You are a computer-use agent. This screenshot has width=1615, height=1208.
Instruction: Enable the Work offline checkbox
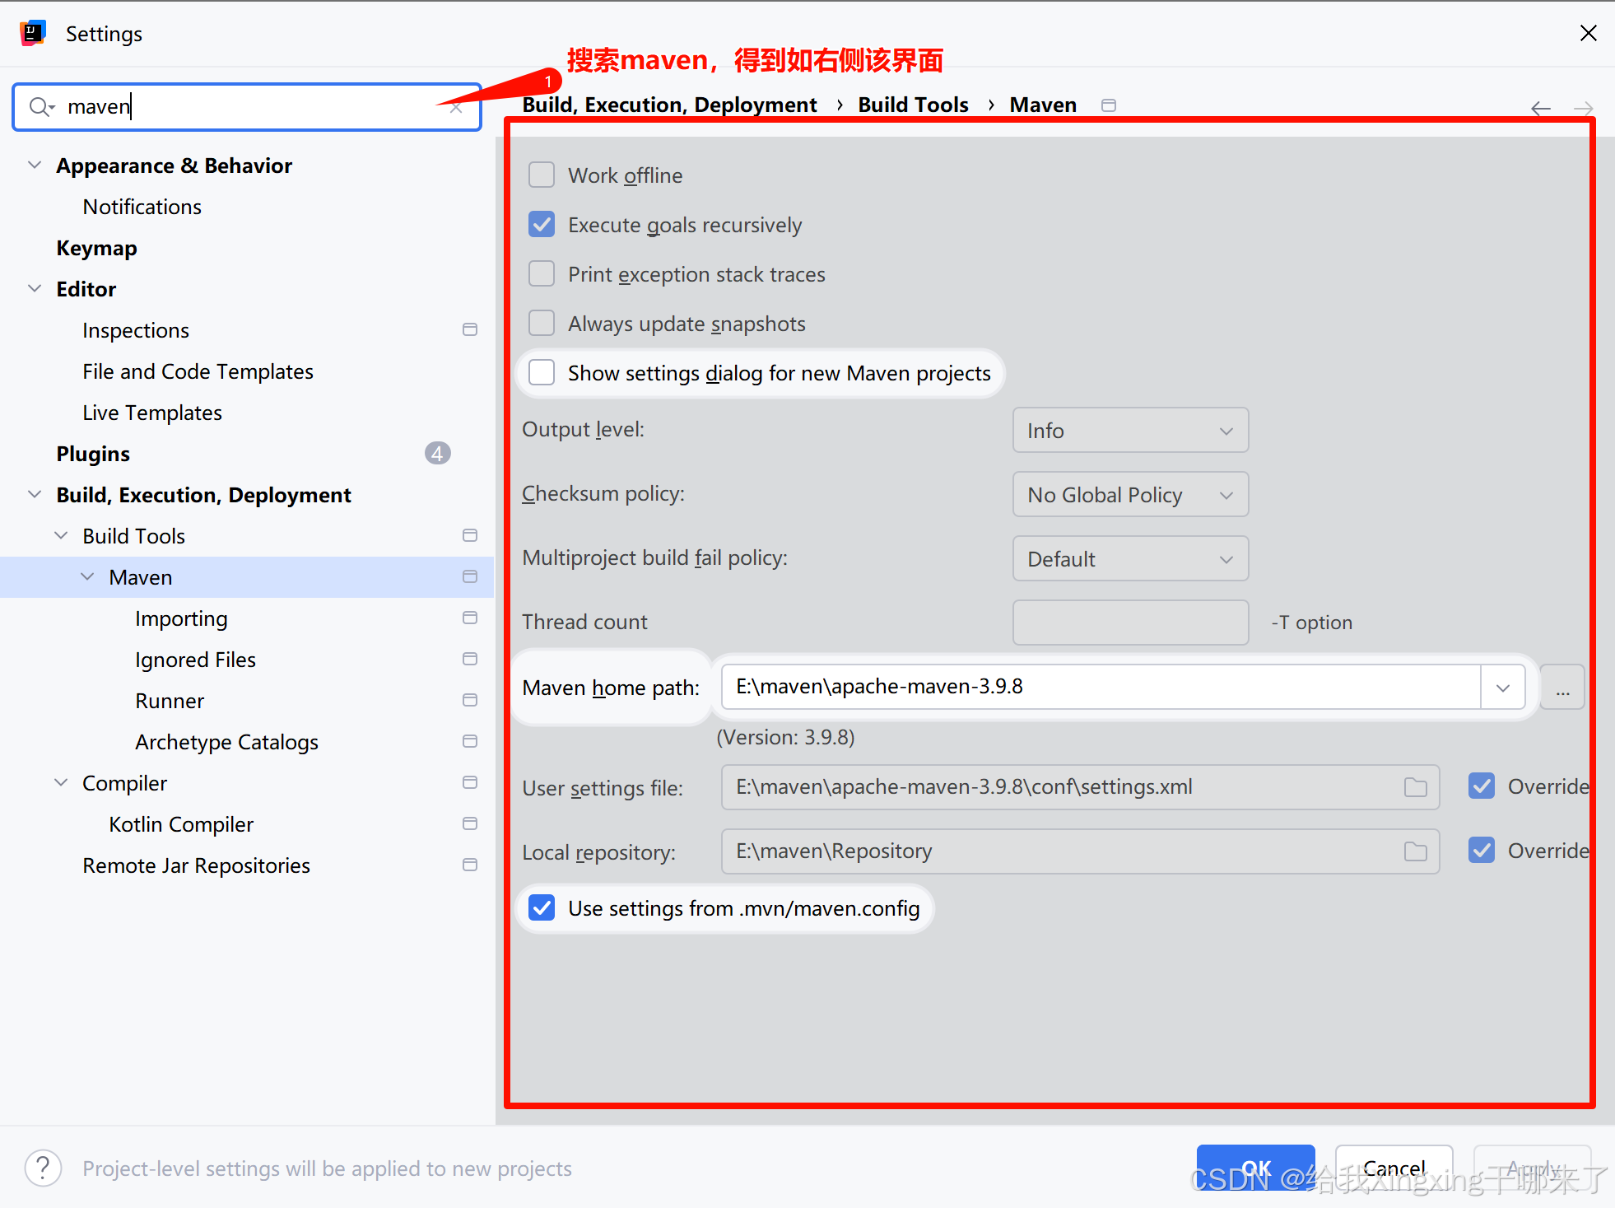click(542, 175)
